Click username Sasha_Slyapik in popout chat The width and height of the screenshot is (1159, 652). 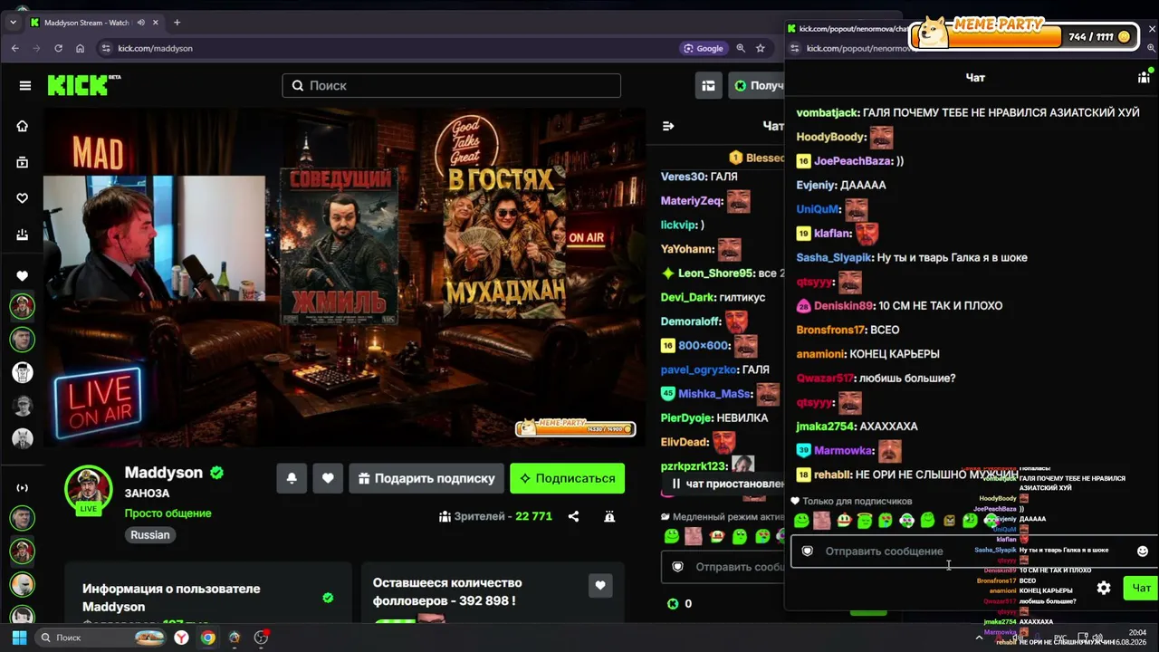tap(834, 257)
